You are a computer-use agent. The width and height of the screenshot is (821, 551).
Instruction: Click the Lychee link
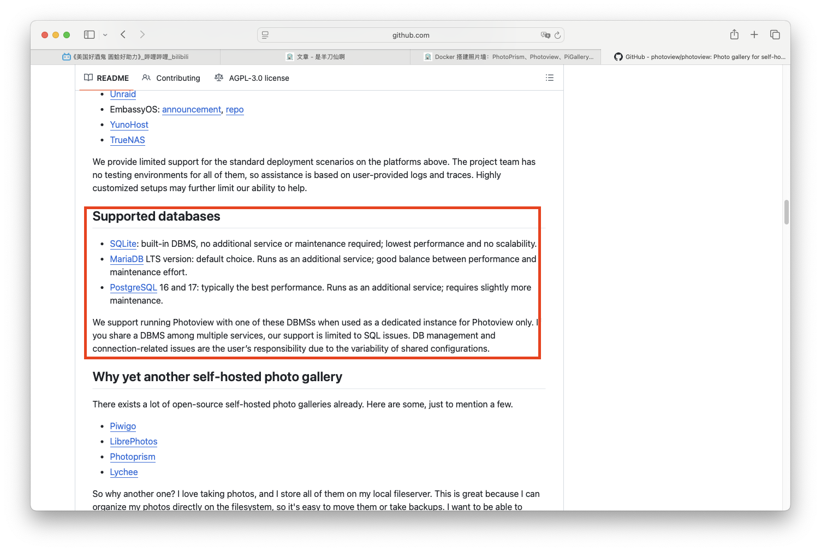click(x=124, y=472)
